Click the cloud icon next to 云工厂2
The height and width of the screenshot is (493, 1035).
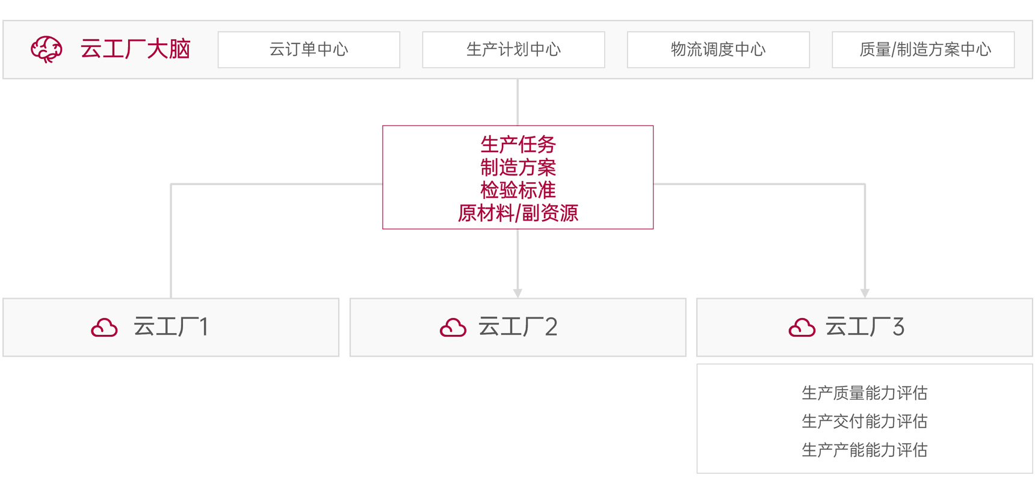(x=453, y=328)
